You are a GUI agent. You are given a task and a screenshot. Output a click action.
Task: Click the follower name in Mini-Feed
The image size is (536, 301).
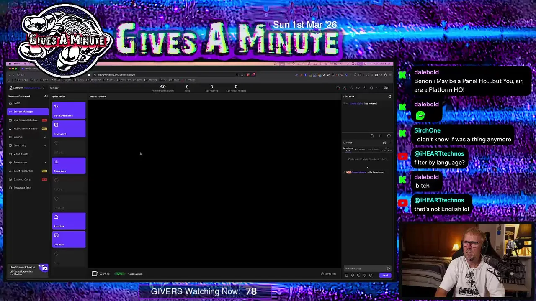[356, 103]
